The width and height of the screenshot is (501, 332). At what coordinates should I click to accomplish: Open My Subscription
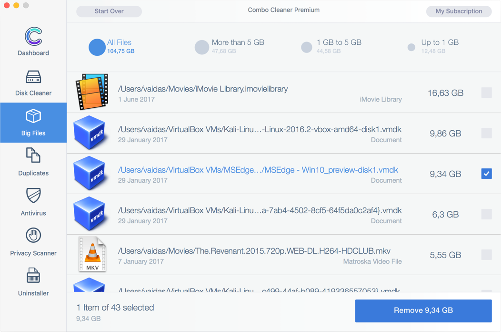pos(459,11)
